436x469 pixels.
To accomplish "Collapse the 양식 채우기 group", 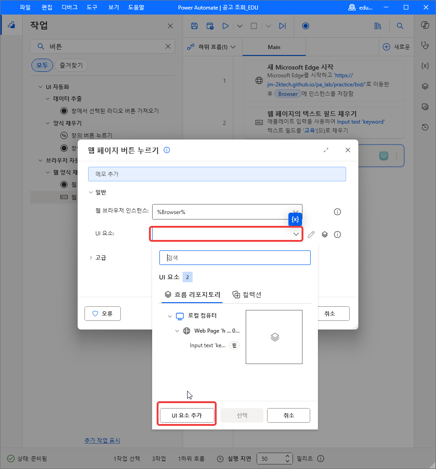I will (48, 123).
